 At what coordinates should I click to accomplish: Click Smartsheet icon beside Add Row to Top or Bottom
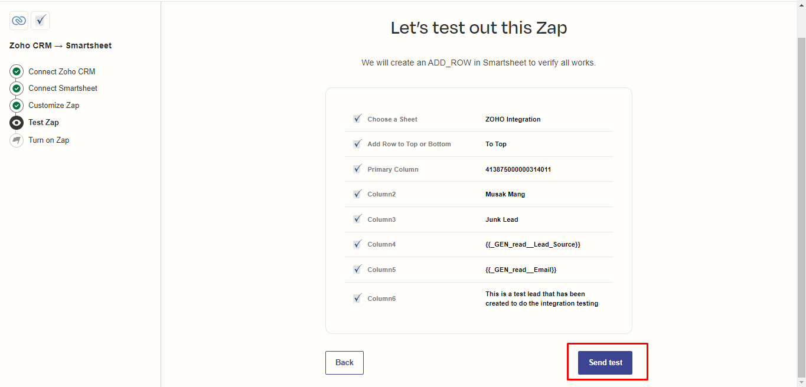tap(357, 144)
